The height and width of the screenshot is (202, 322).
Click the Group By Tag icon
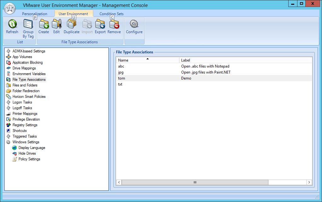pyautogui.click(x=28, y=24)
